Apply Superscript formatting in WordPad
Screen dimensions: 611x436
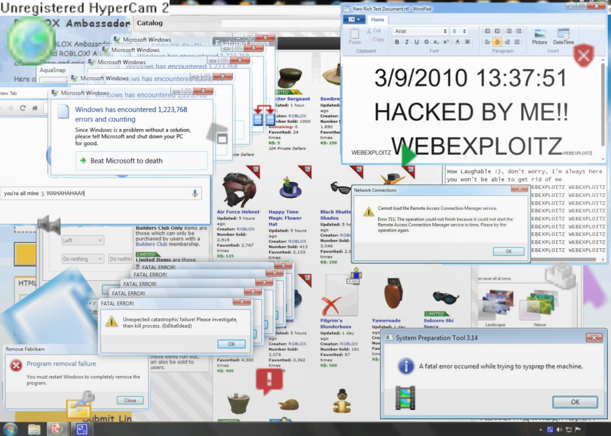(x=446, y=42)
